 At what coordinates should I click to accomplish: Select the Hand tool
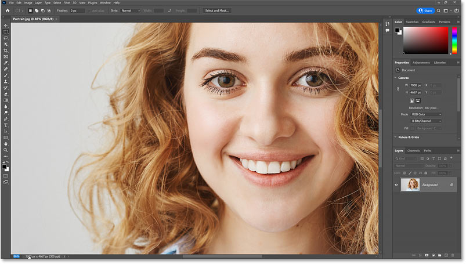(x=6, y=144)
